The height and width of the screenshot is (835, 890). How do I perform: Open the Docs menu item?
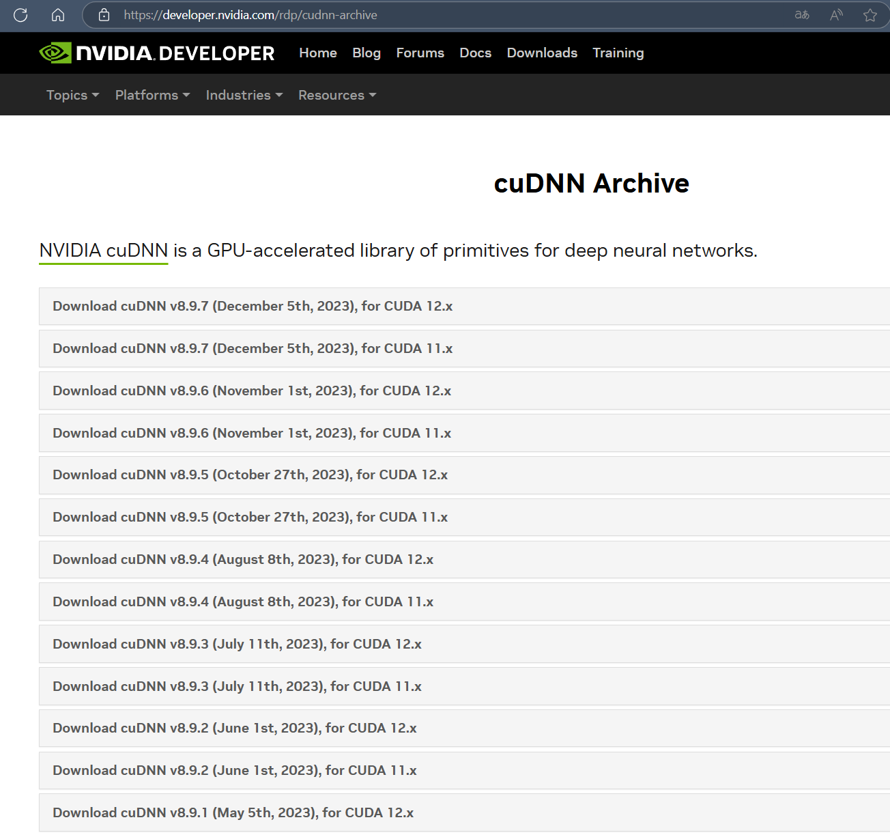click(476, 53)
